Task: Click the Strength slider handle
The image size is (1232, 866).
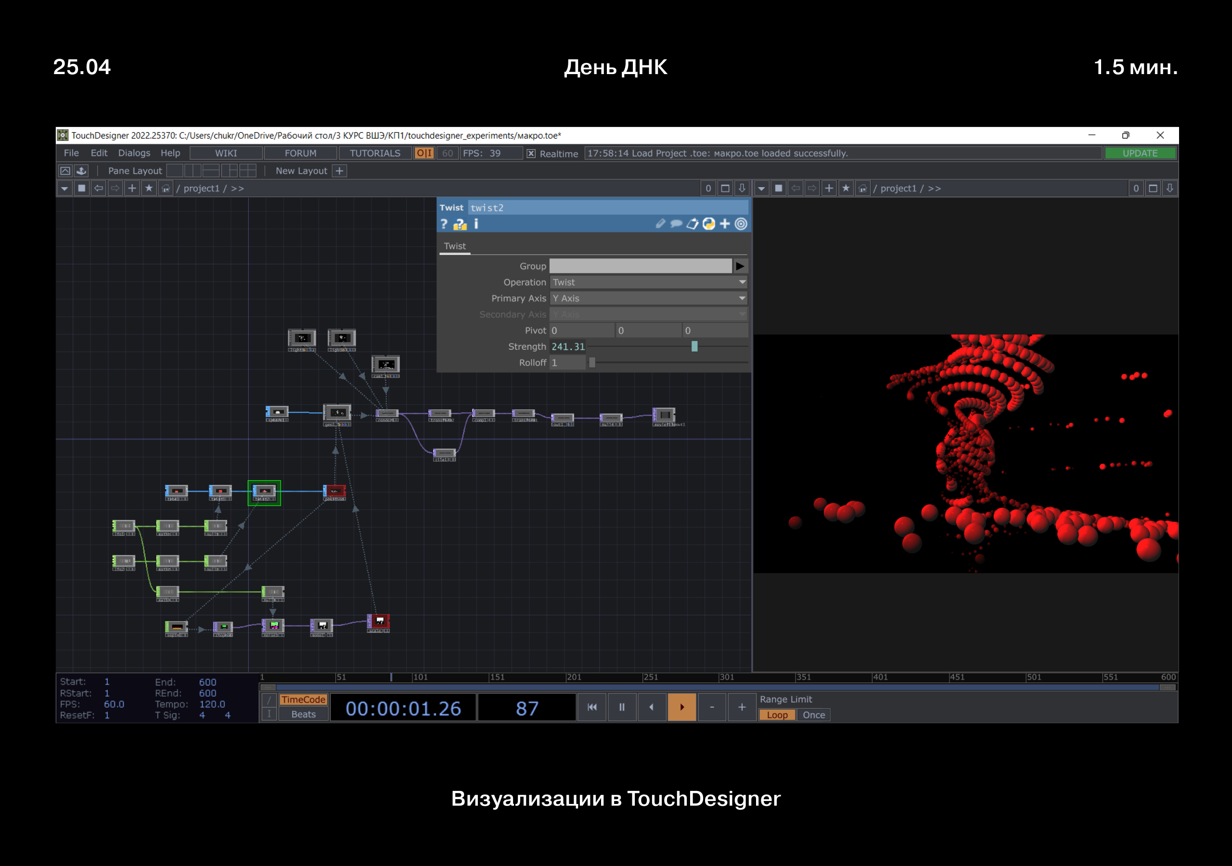Action: click(694, 346)
